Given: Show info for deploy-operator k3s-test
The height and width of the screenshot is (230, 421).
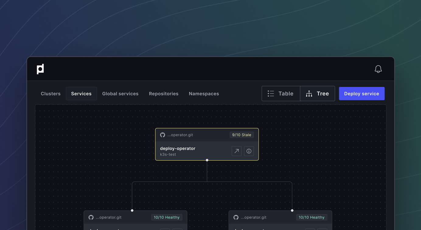Looking at the screenshot, I should point(249,151).
